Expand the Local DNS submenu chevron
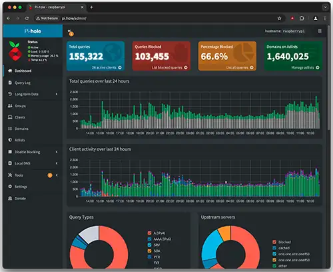Viewport: 333px width, 272px height. point(57,163)
